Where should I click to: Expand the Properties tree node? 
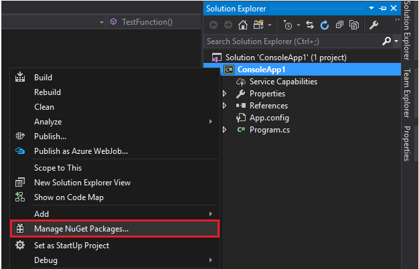(225, 94)
